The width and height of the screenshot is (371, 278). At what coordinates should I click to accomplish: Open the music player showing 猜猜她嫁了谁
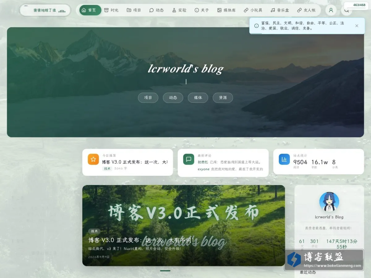click(x=45, y=10)
